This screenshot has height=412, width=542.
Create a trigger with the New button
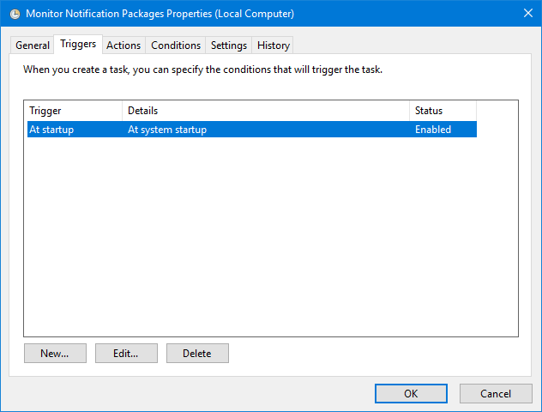click(54, 353)
